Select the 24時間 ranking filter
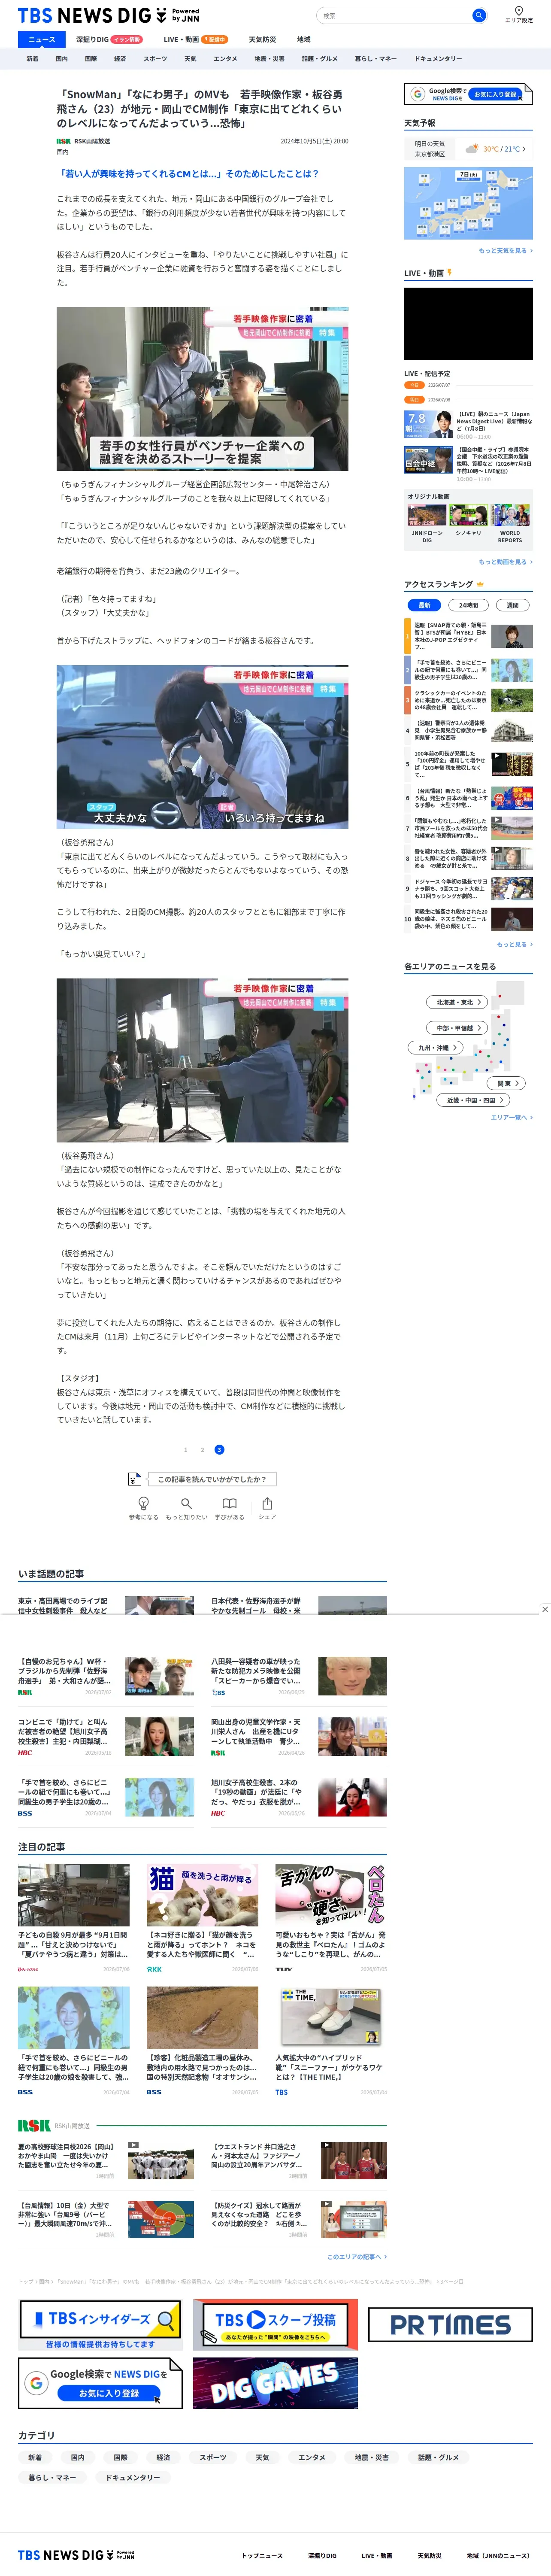551x2576 pixels. [468, 605]
